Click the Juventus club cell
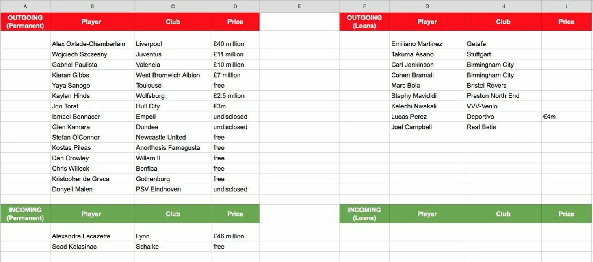This screenshot has height=262, width=593. click(149, 54)
